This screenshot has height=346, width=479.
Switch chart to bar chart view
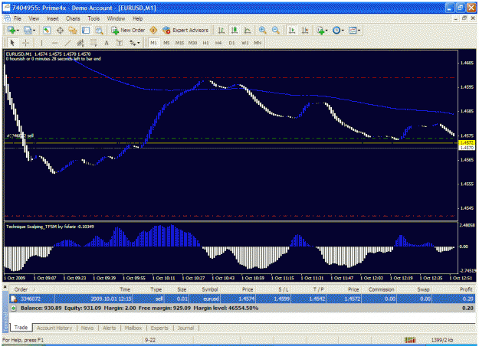pos(221,30)
